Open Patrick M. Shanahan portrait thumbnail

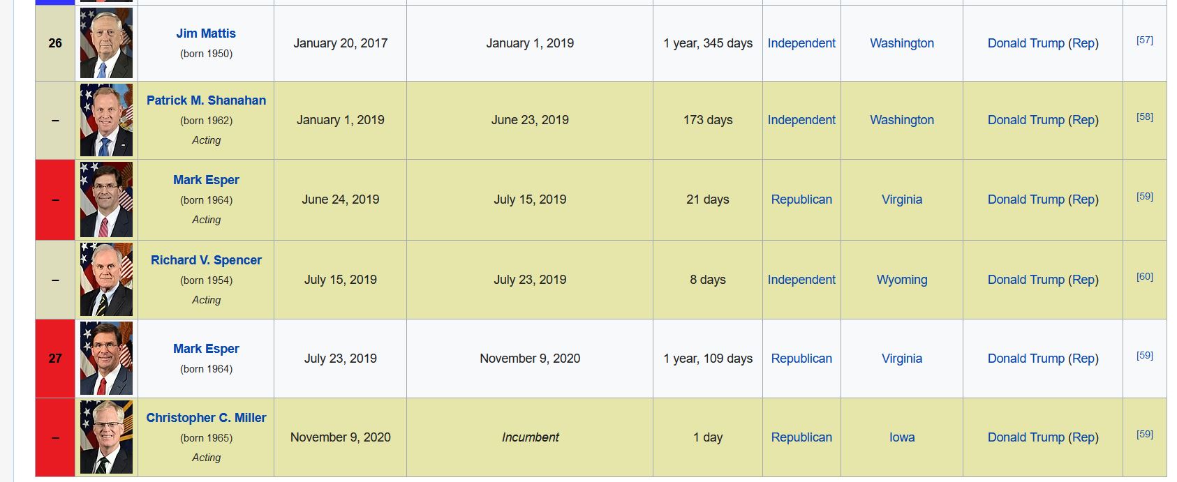[x=106, y=120]
